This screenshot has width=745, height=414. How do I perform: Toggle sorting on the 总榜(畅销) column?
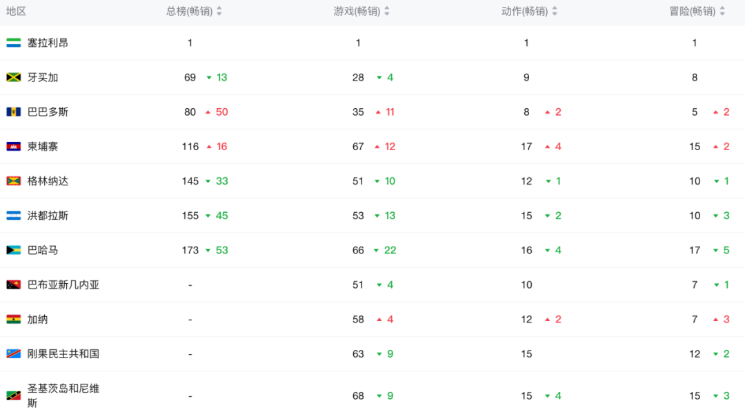pos(219,11)
